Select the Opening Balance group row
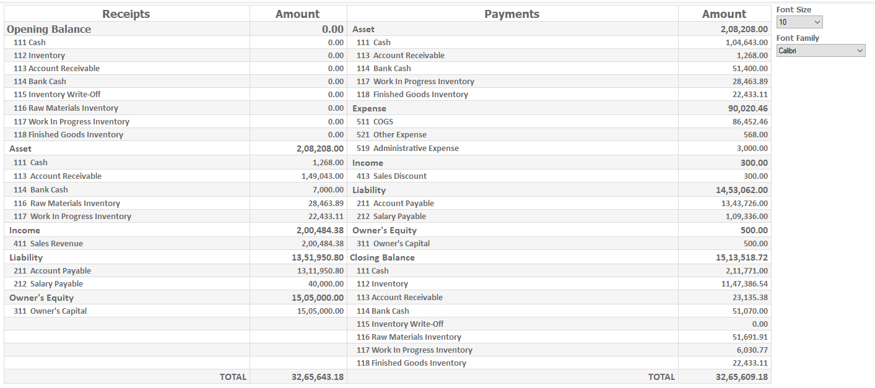Screen dimensions: 875x388 click(49, 29)
